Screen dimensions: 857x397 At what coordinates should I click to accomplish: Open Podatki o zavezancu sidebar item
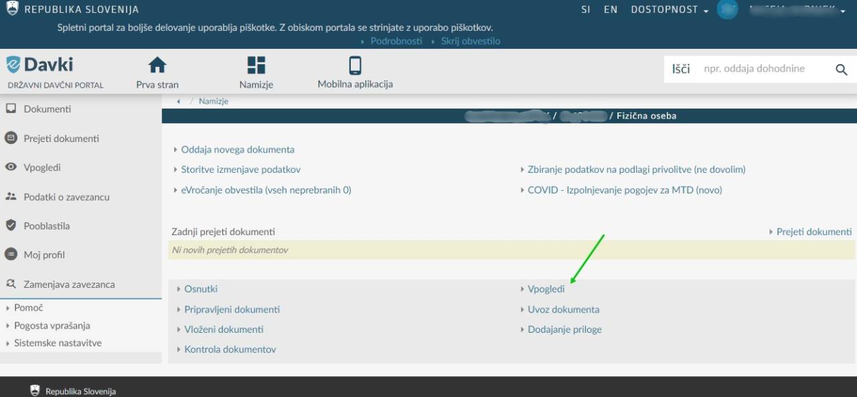coord(66,197)
